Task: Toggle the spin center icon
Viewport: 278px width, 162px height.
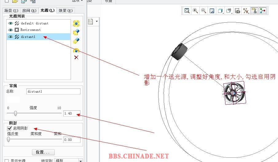Action: point(263,11)
